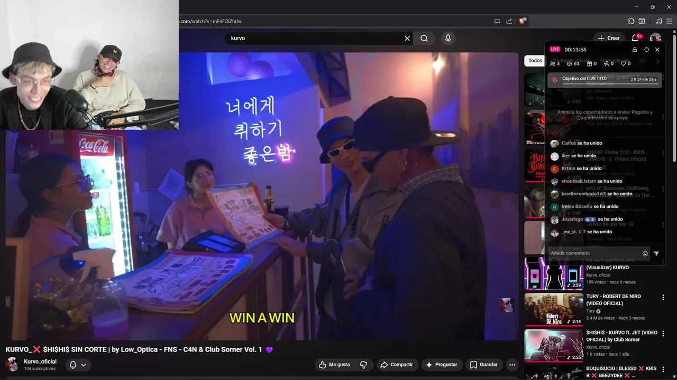Image resolution: width=677 pixels, height=380 pixels.
Task: Open emoji picker in comment box
Action: 645,253
